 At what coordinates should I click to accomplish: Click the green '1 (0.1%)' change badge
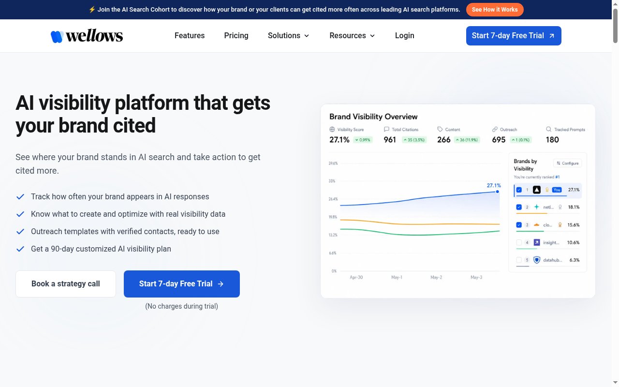coord(520,140)
